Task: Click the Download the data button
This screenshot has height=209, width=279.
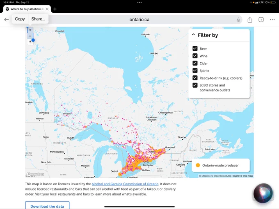Action: 47,206
